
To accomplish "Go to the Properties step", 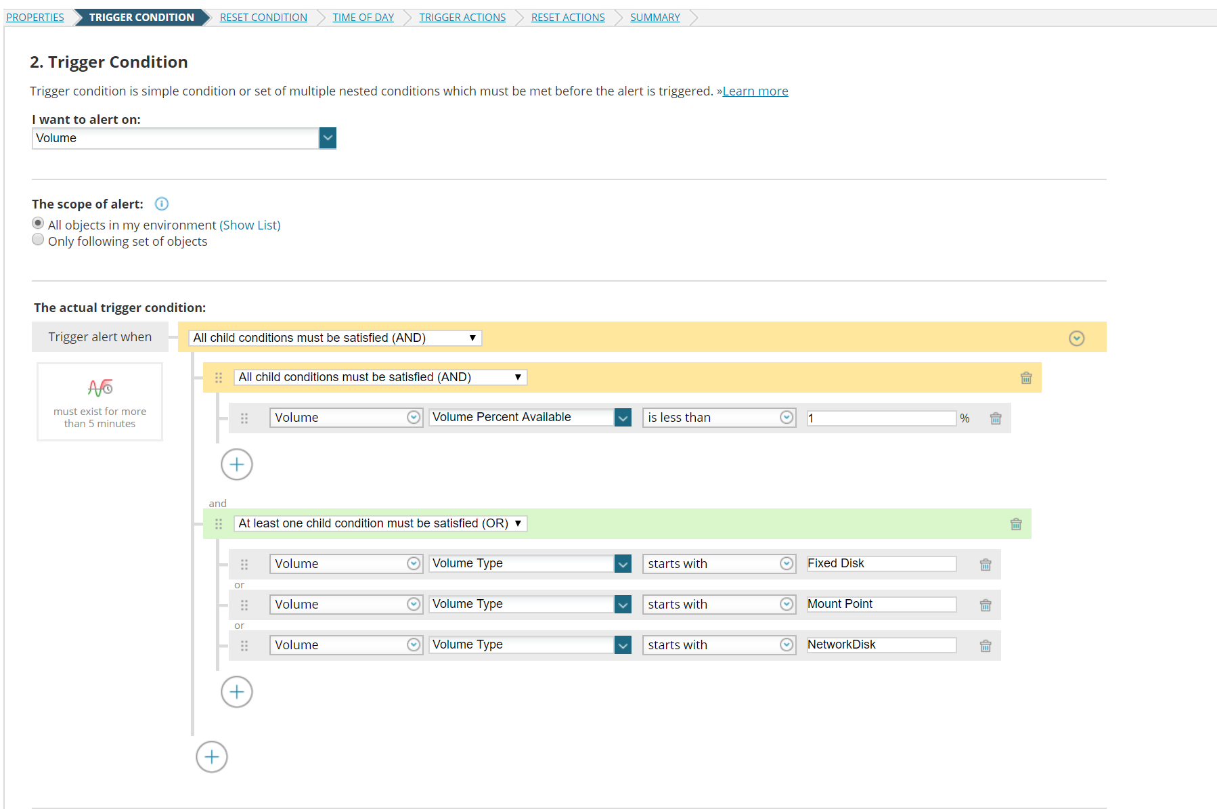I will click(x=35, y=18).
